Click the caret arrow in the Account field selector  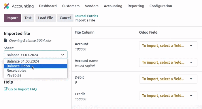pos(191,46)
